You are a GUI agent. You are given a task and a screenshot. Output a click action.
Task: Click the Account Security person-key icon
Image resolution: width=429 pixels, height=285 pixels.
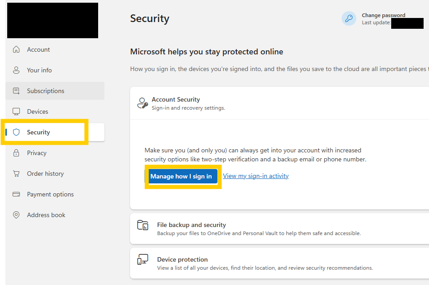click(x=143, y=103)
